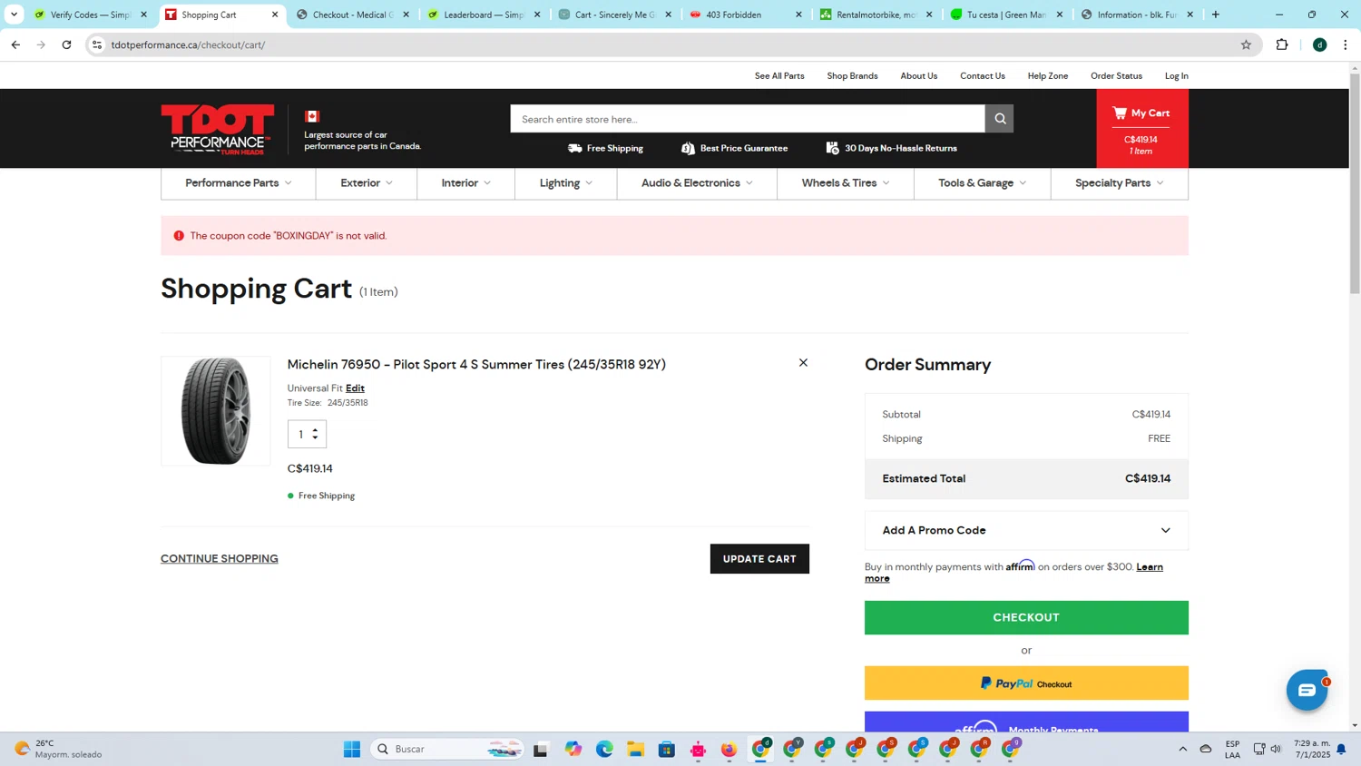
Task: Open Windows Start menu
Action: (x=352, y=749)
